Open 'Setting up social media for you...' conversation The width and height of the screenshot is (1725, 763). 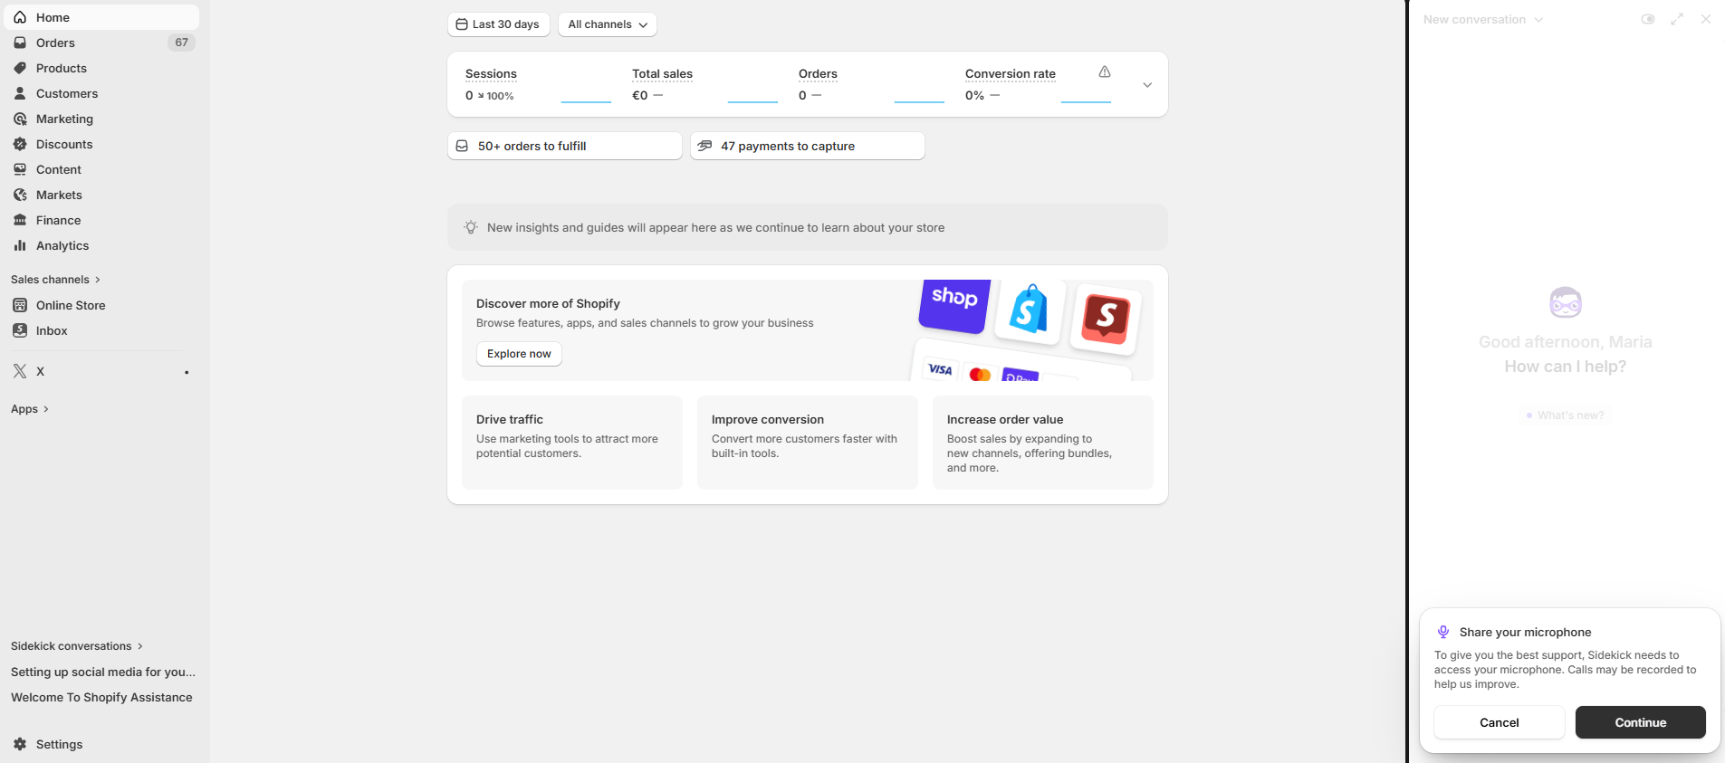[x=103, y=672]
